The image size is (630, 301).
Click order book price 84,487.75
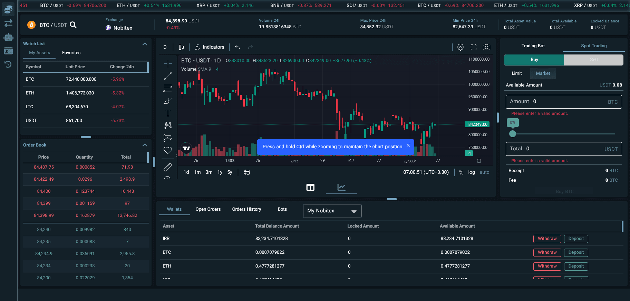click(x=44, y=167)
